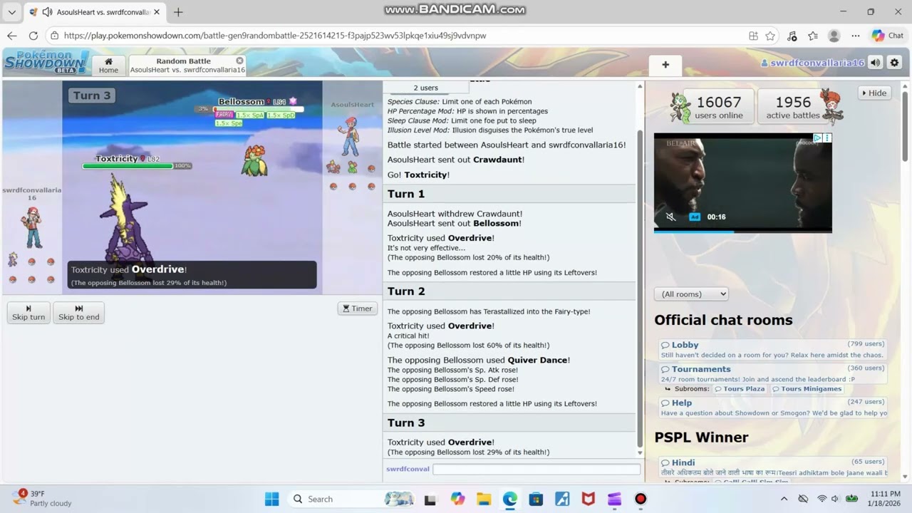The image size is (912, 513).
Task: Refresh the browser page
Action: pos(33,36)
